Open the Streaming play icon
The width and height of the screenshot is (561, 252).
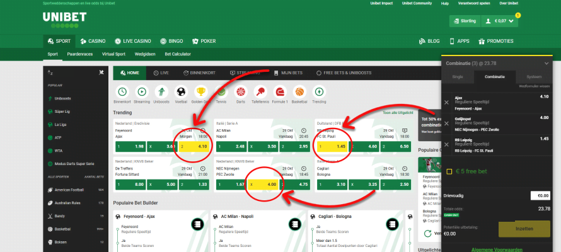click(142, 92)
